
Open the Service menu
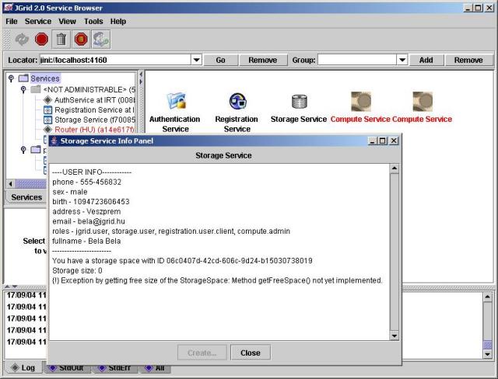click(37, 21)
